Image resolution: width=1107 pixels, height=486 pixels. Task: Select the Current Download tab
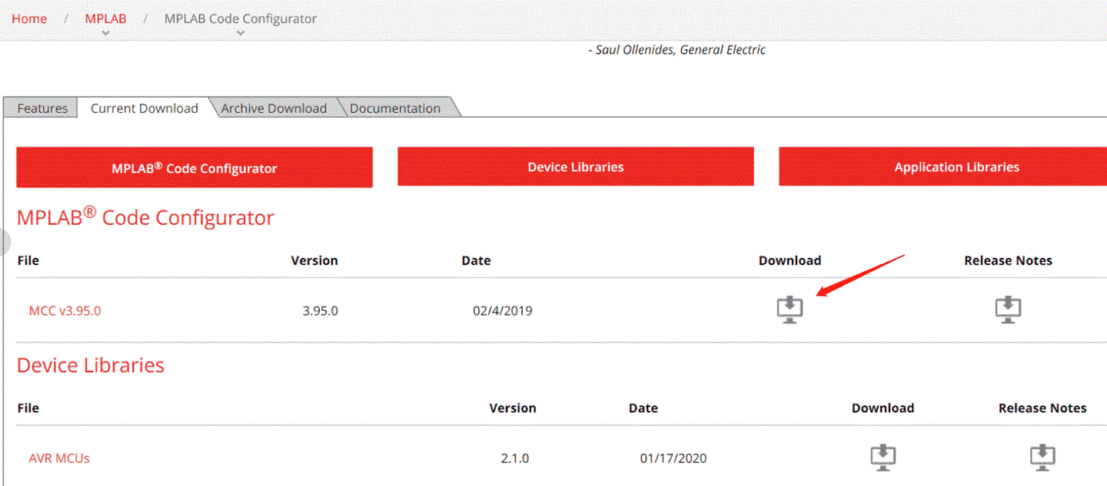(145, 108)
